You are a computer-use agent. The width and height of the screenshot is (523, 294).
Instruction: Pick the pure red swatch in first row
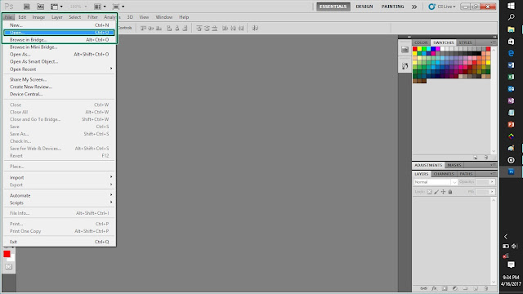pos(415,49)
